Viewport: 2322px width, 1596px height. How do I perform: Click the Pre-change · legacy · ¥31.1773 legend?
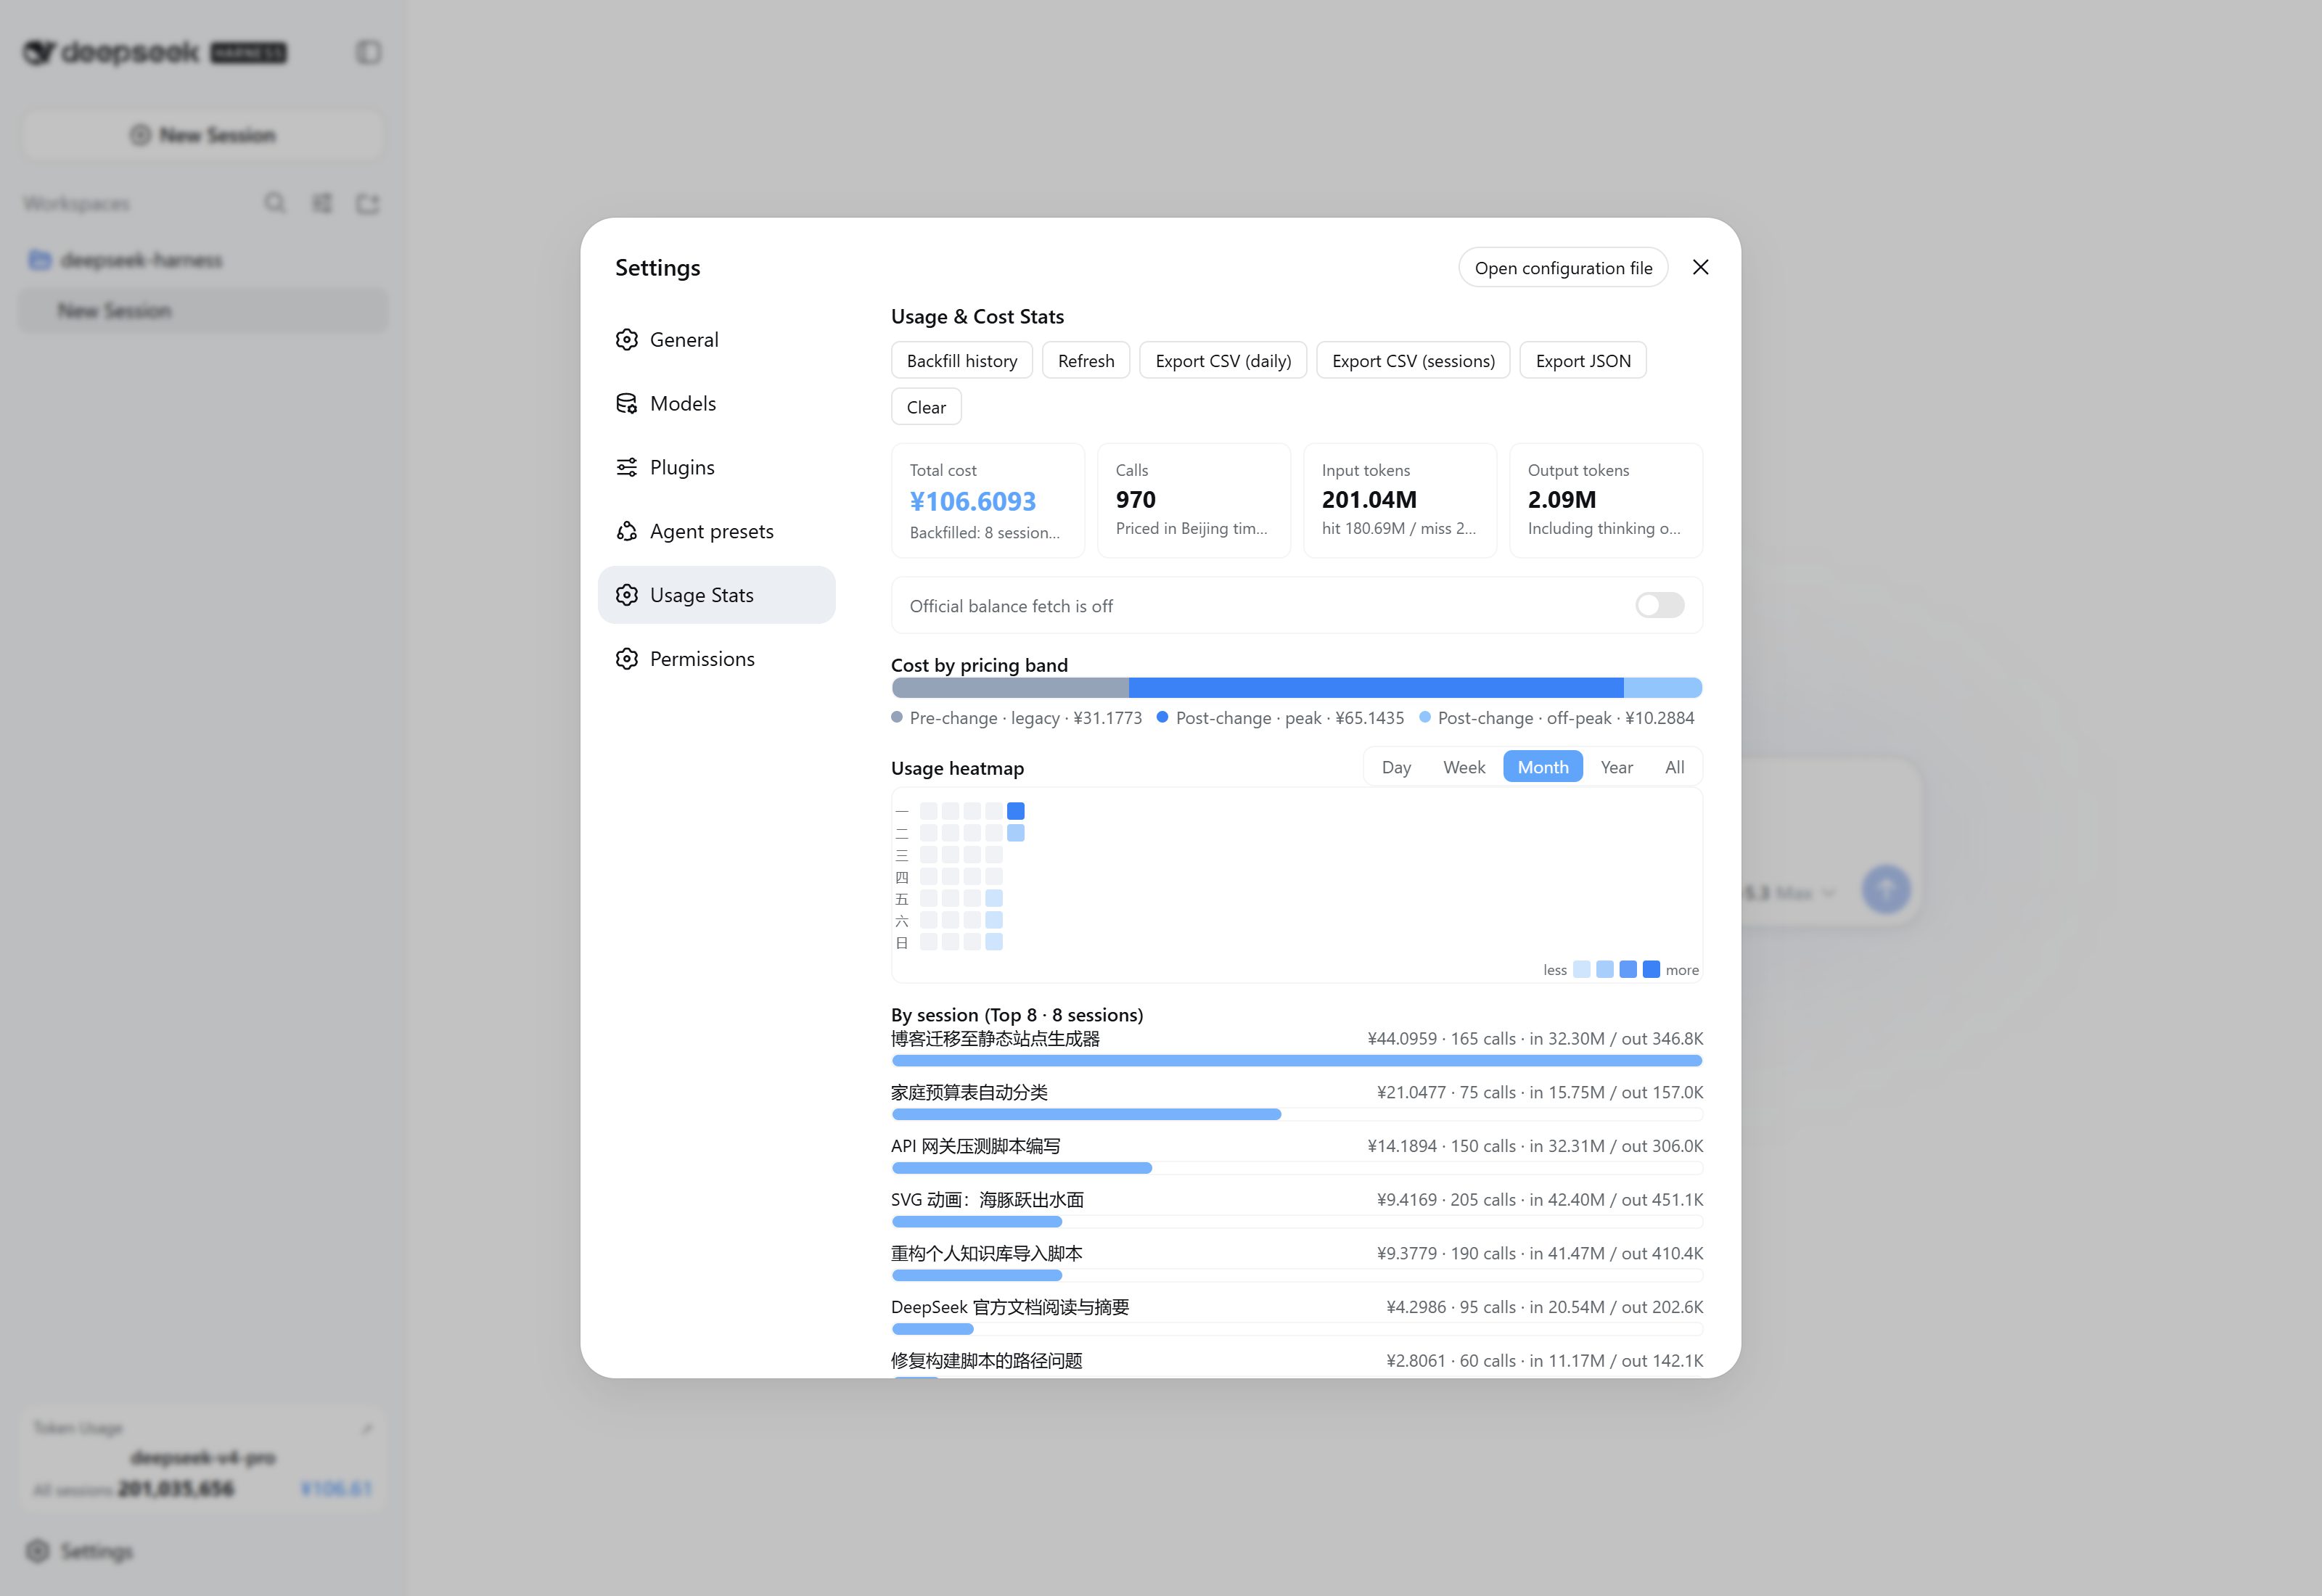[1016, 718]
